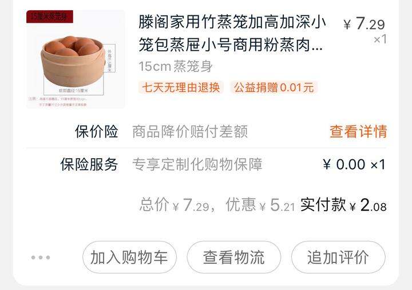The width and height of the screenshot is (412, 290).
Task: Open the 保险服务 row
Action: (206, 164)
